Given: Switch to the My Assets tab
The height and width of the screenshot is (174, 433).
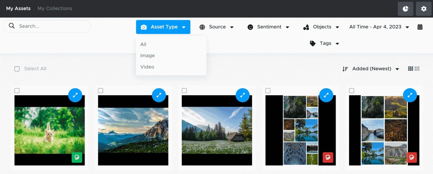Looking at the screenshot, I should click(18, 8).
